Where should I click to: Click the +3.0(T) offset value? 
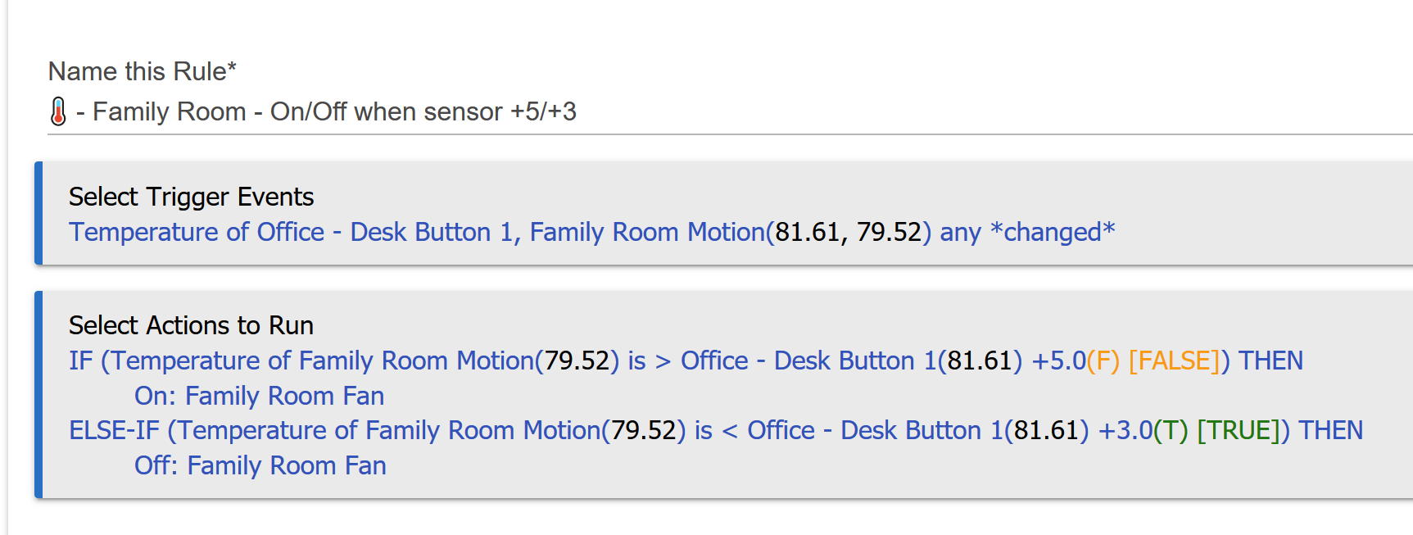[1142, 430]
